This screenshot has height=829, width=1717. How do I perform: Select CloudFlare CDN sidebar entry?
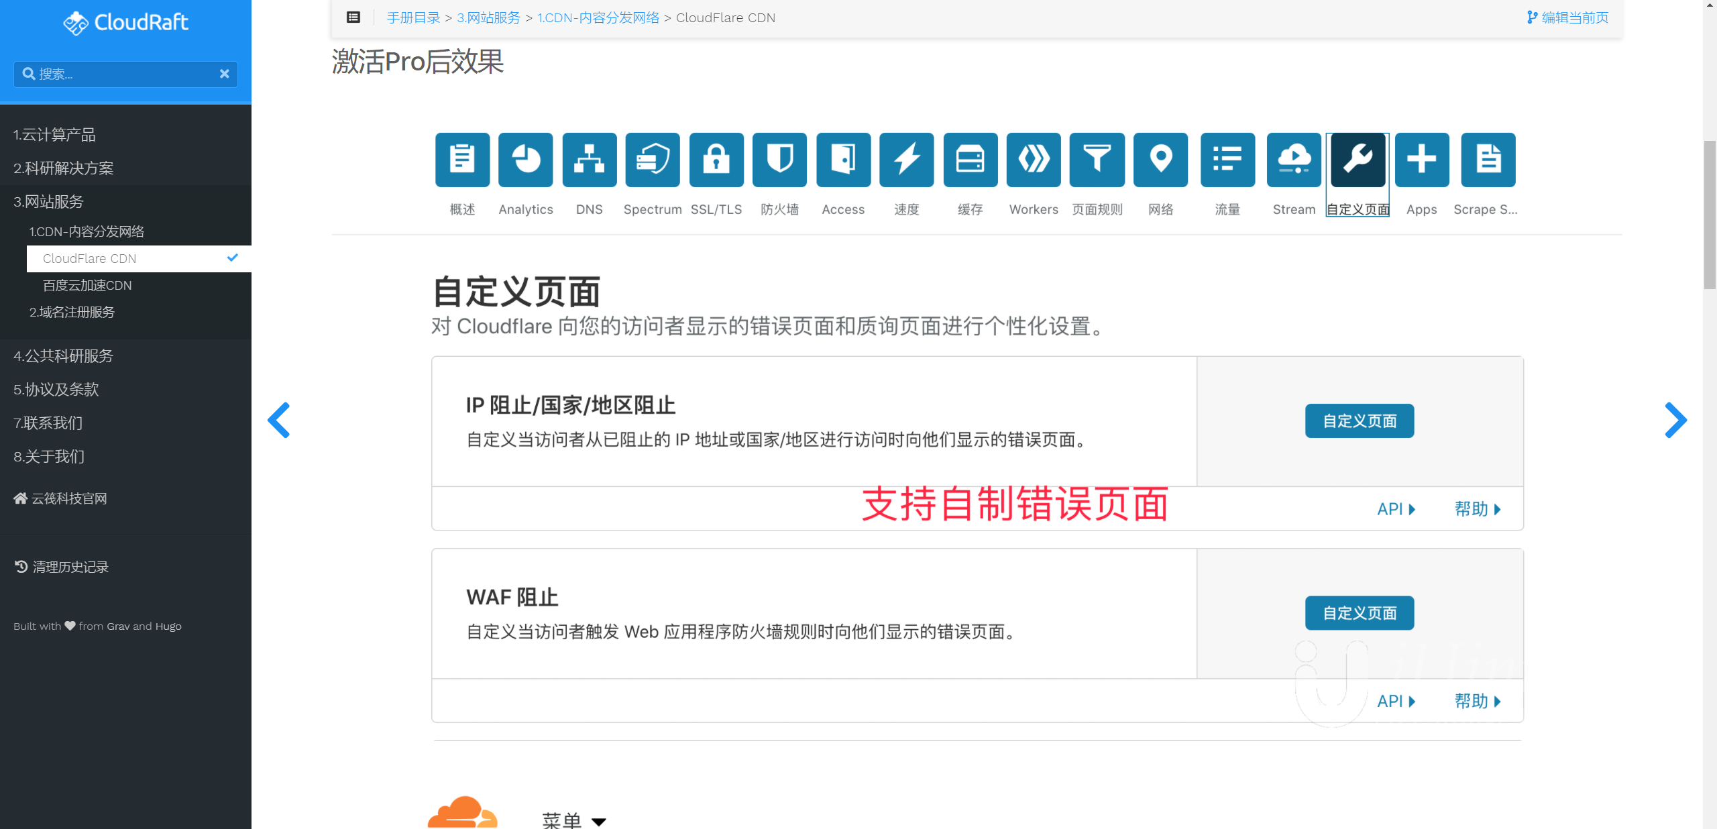140,259
